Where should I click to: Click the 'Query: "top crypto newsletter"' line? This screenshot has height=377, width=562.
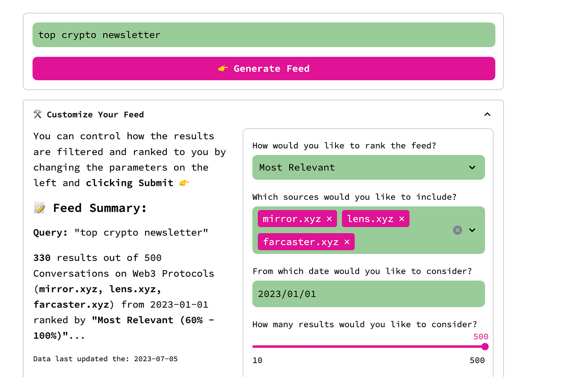121,233
